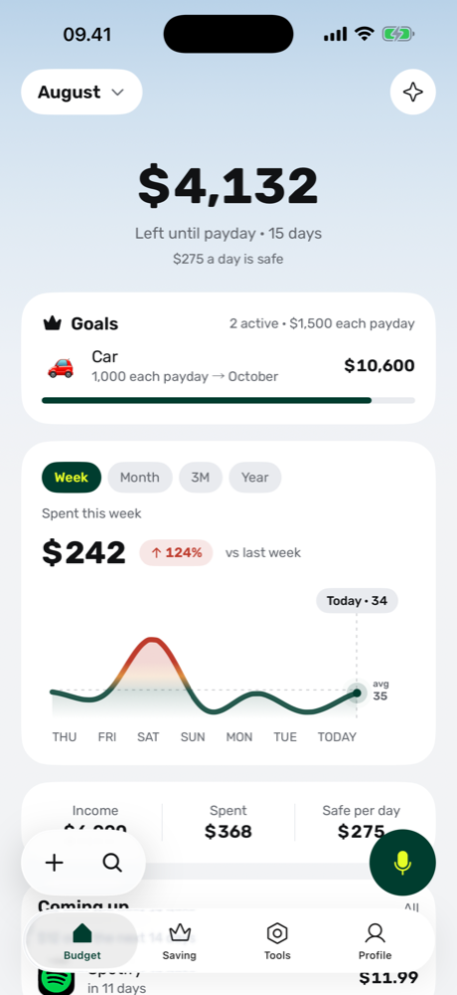Expand the Car goal row

click(x=228, y=366)
